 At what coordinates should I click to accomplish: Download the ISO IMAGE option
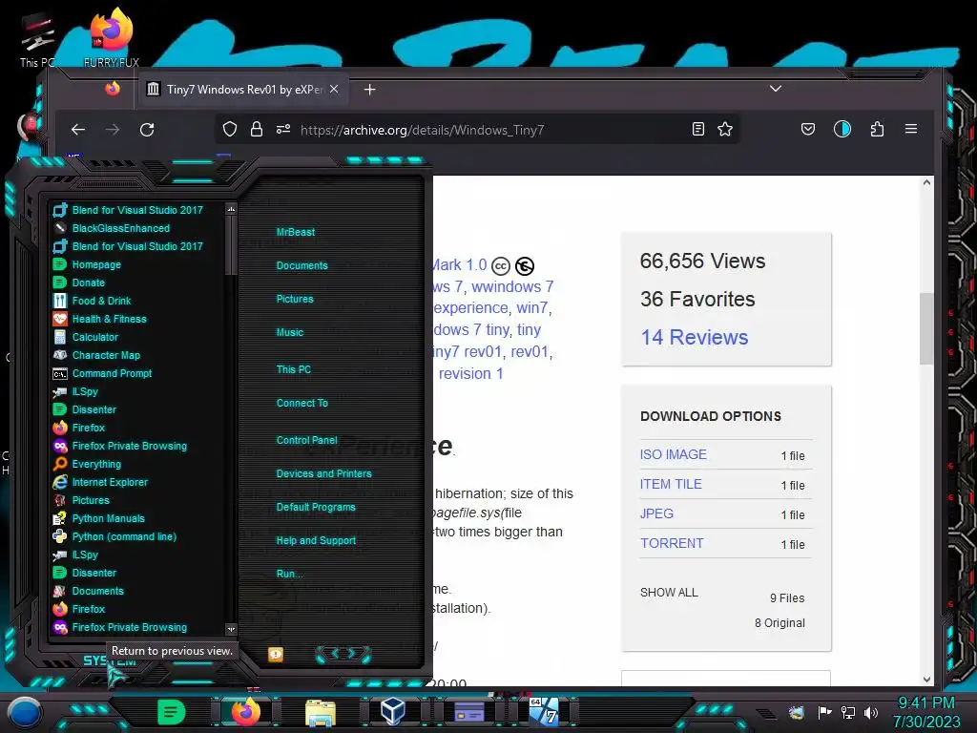coord(673,454)
